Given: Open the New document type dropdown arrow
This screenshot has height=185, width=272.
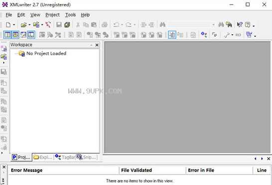Looking at the screenshot, I should pos(14,25).
